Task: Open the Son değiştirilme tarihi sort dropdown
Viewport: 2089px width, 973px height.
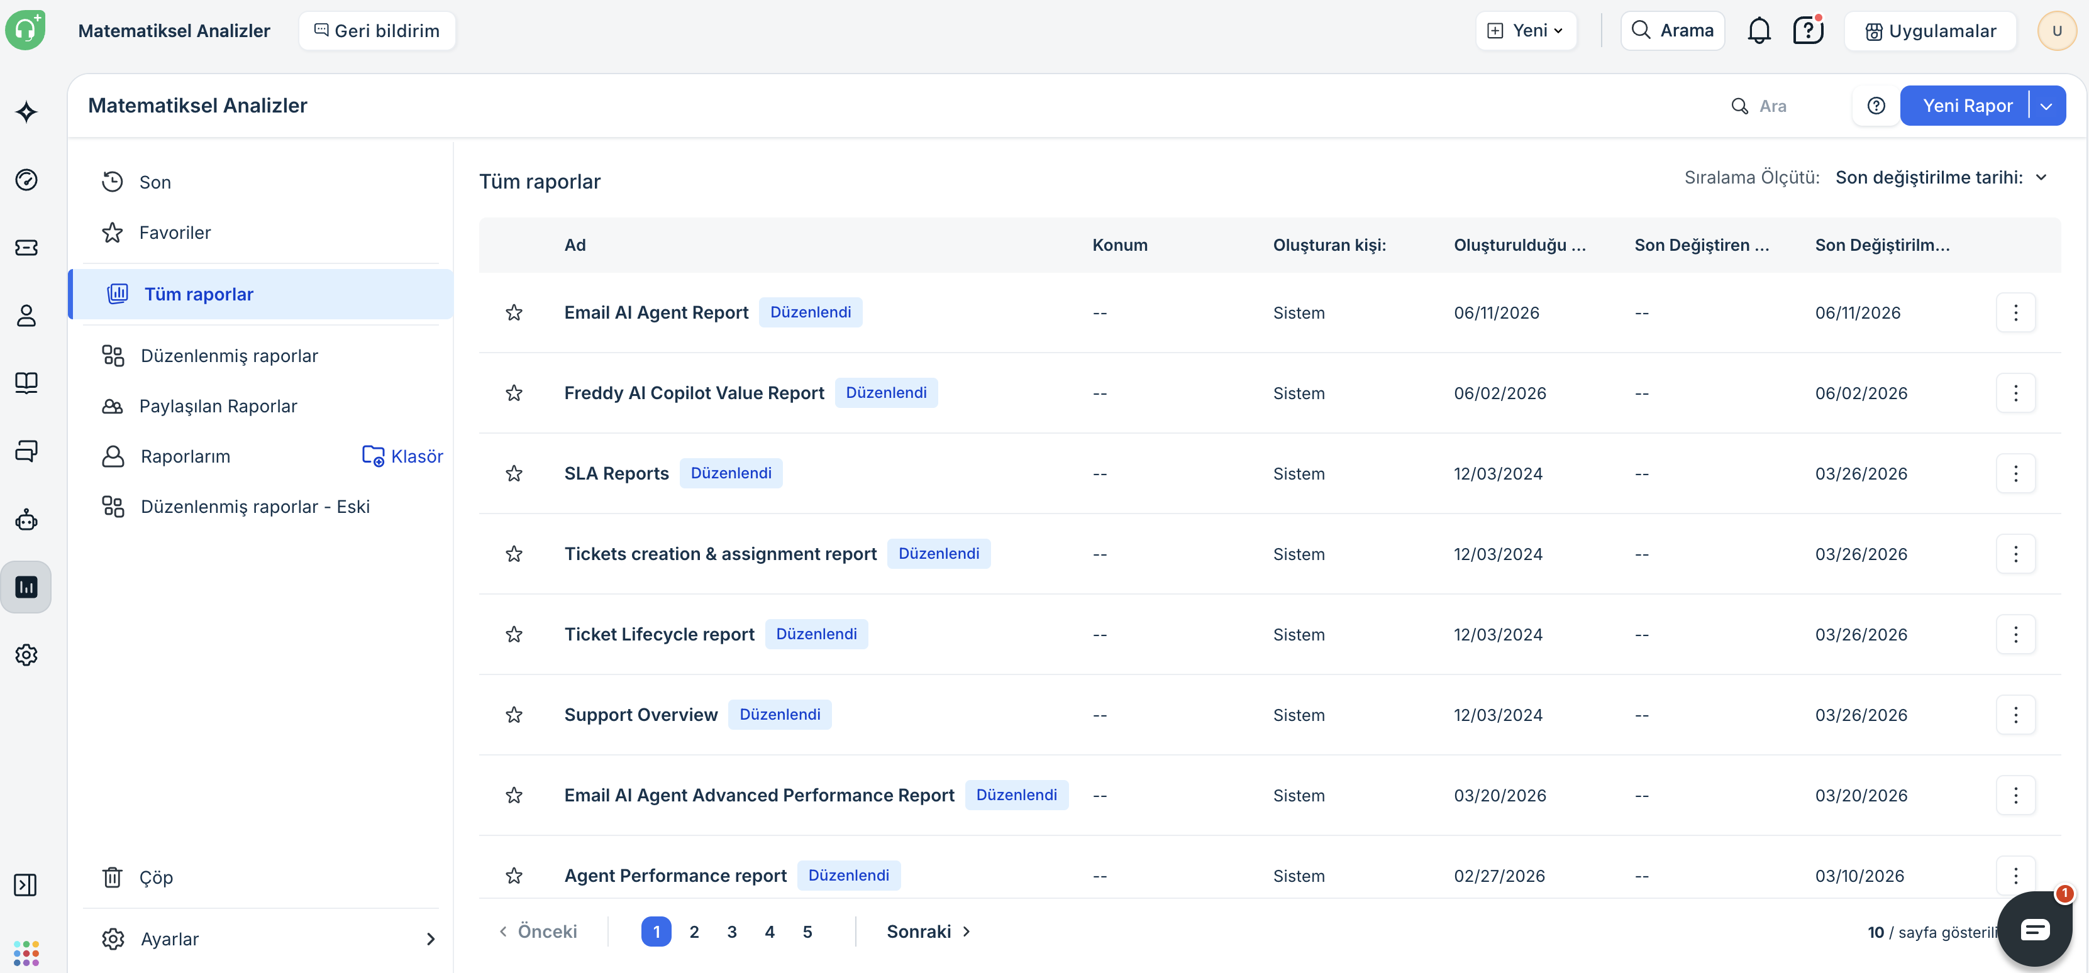Action: (1941, 178)
